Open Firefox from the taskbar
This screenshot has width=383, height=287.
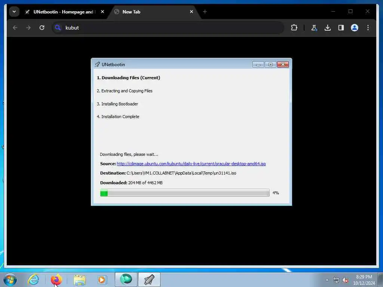pyautogui.click(x=56, y=280)
